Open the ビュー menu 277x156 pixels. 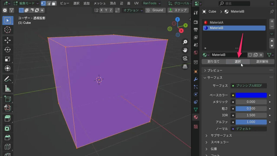coord(64,3)
